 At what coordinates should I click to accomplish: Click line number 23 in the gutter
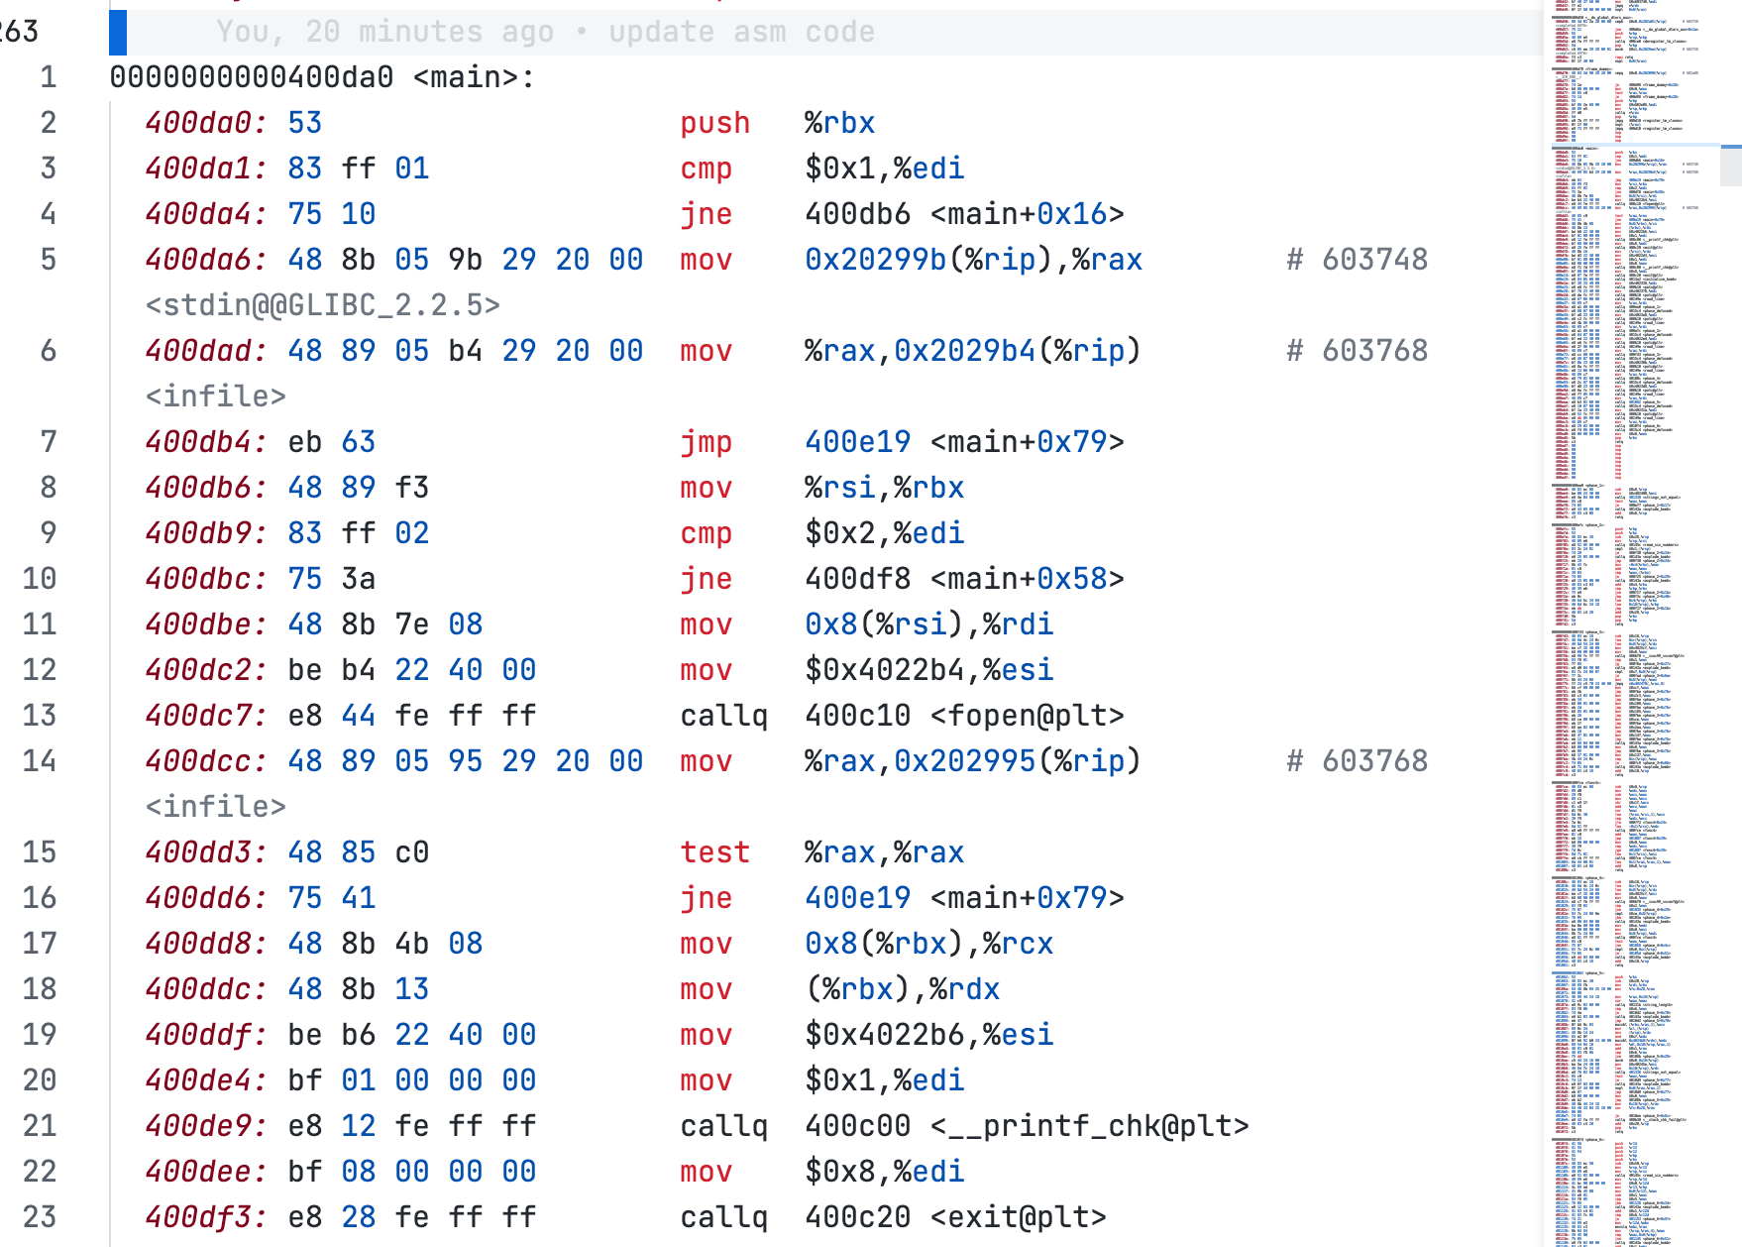[40, 1217]
